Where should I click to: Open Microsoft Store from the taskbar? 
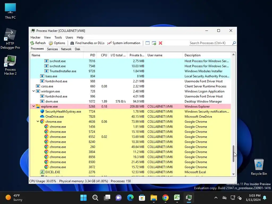[142, 198]
